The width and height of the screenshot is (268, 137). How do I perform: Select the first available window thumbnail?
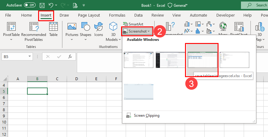(139, 60)
